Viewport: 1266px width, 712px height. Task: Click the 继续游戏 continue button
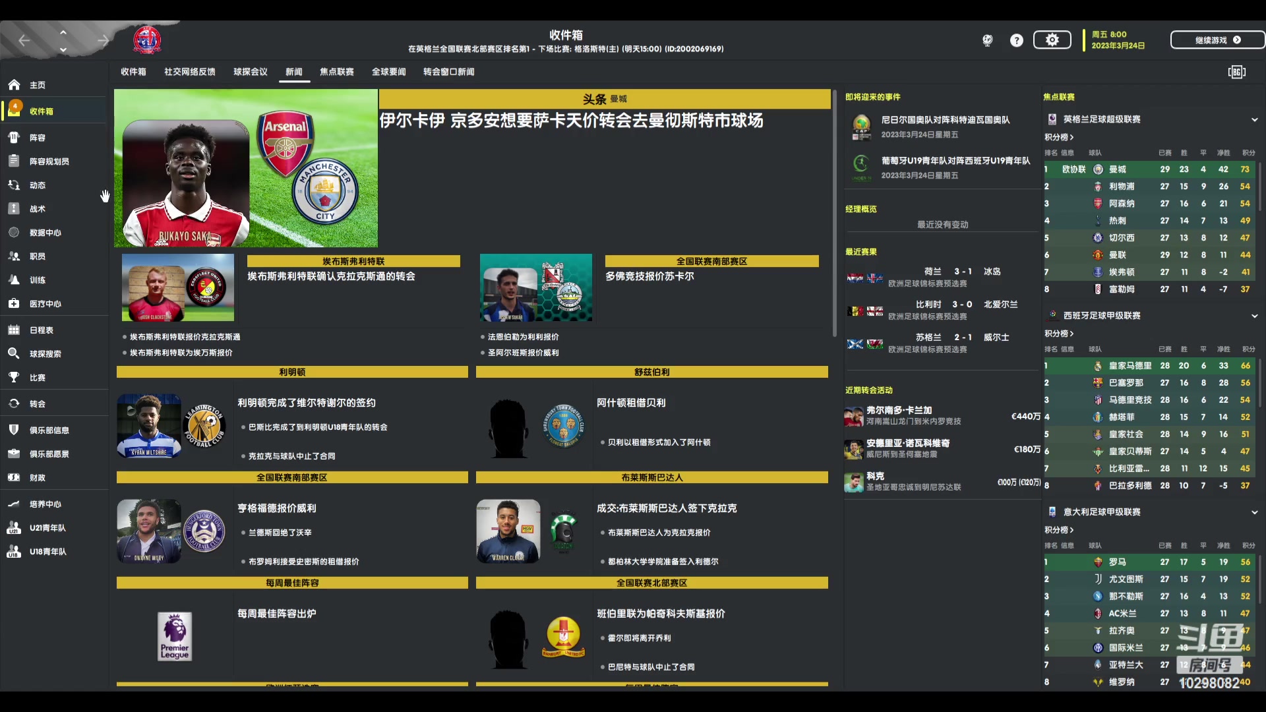(x=1217, y=40)
